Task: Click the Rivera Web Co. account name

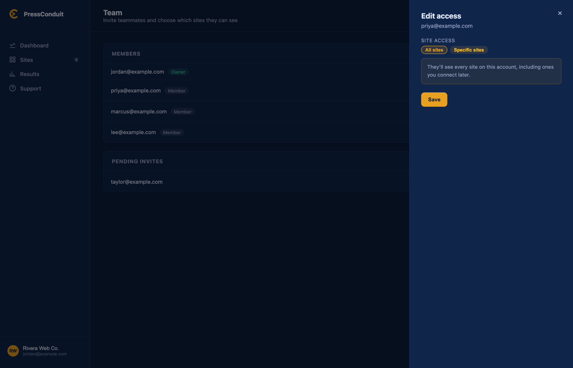Action: [41, 348]
